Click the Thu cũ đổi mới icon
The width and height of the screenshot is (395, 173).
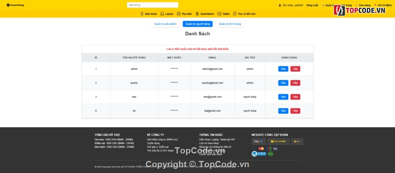click(x=235, y=14)
